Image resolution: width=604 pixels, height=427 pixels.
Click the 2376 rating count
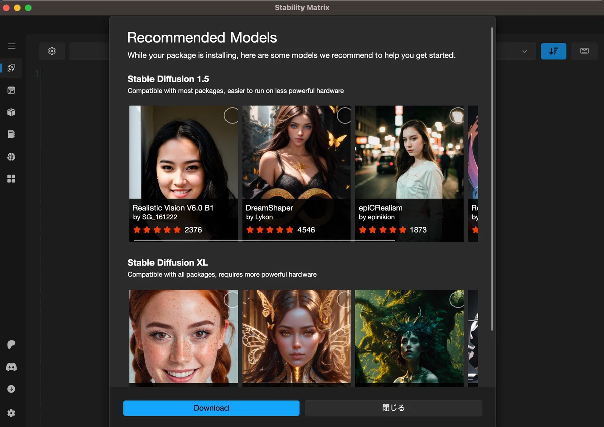(x=193, y=230)
